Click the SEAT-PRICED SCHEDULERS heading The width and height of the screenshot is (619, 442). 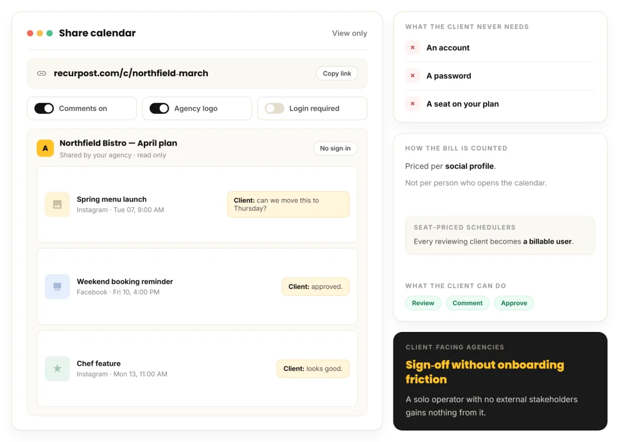465,227
